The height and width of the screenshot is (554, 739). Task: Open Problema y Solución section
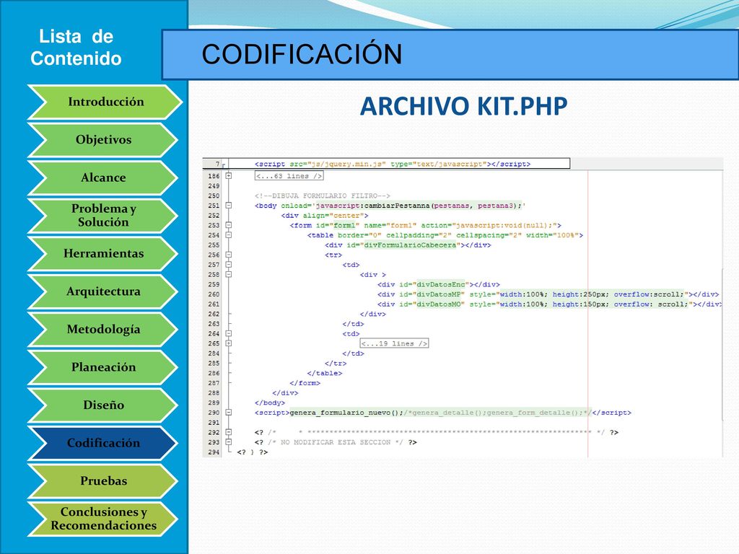(102, 215)
